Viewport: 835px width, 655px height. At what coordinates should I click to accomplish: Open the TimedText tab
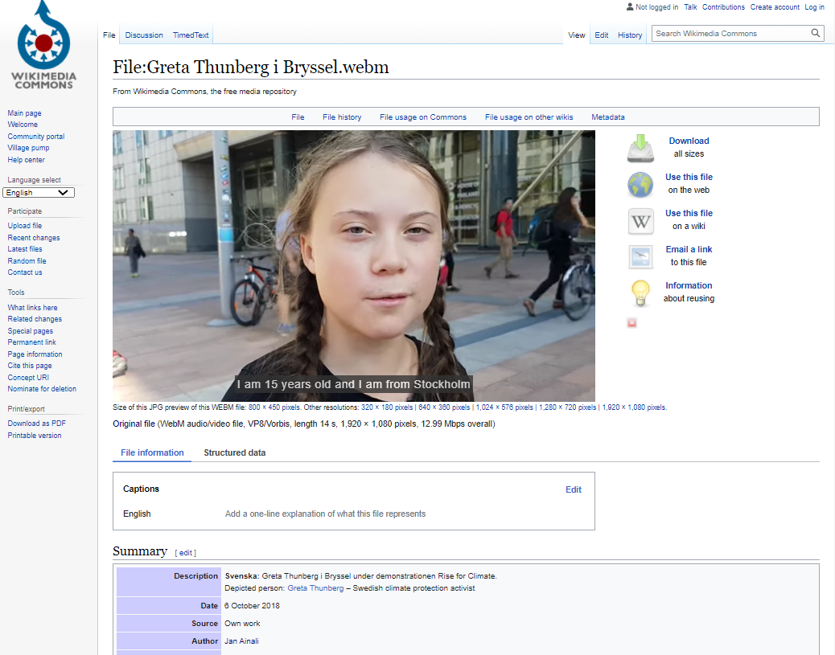(x=191, y=35)
